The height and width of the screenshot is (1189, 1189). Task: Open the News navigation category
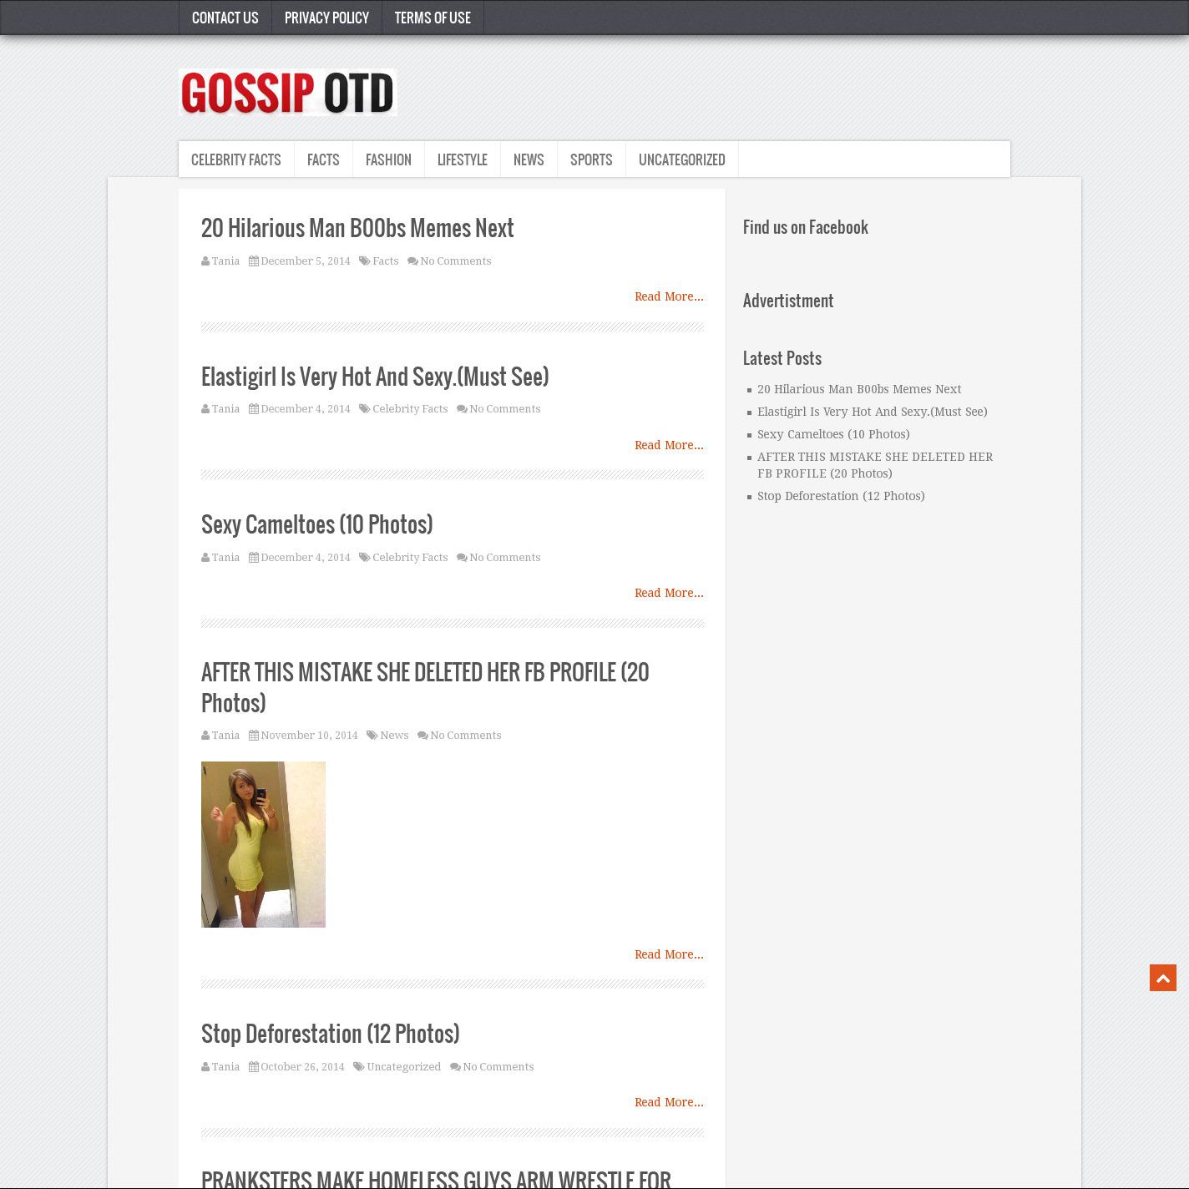coord(529,159)
